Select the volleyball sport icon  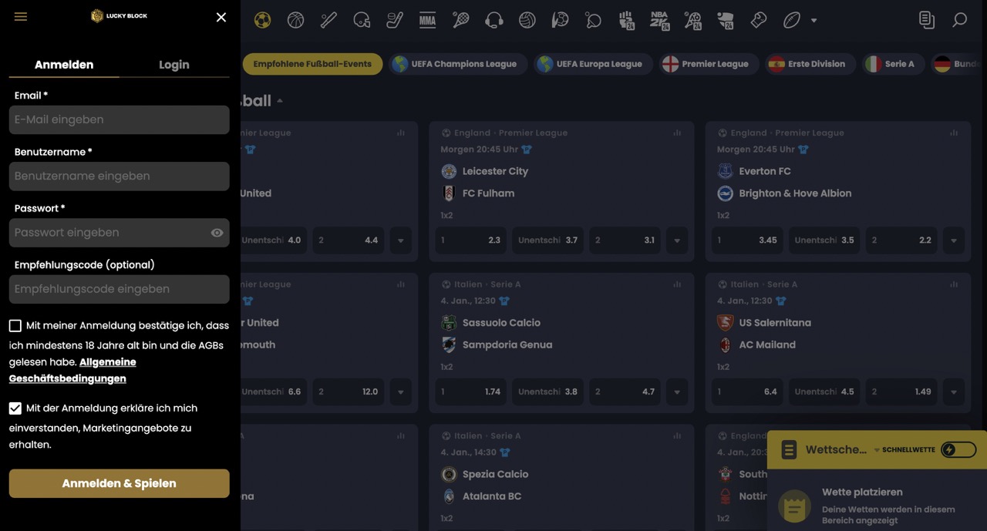point(527,20)
